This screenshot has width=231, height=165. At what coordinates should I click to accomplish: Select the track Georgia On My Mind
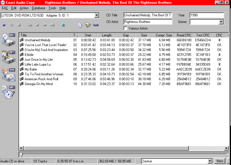click(39, 84)
